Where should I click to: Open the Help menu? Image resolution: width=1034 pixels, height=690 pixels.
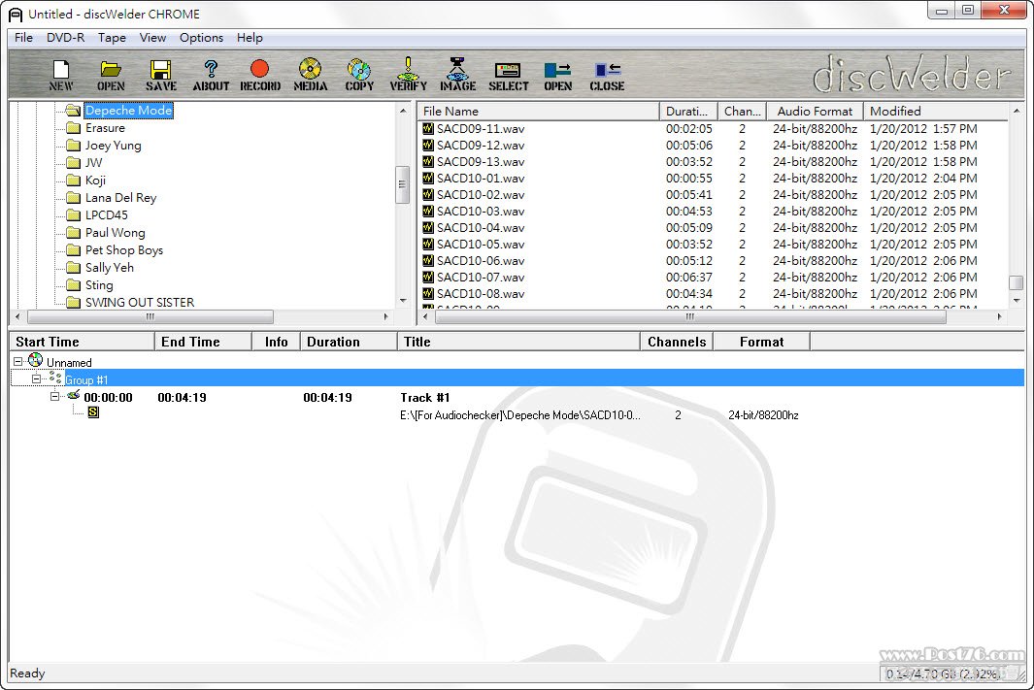pos(250,38)
